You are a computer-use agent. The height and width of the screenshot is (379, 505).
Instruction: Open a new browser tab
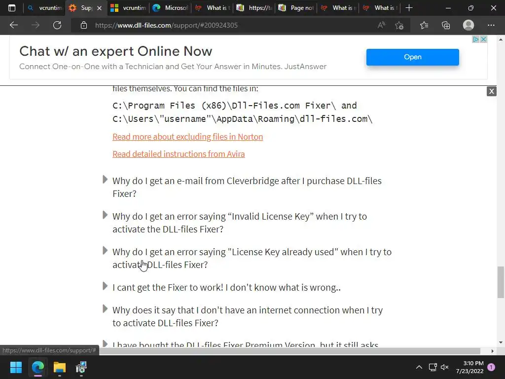tap(409, 8)
